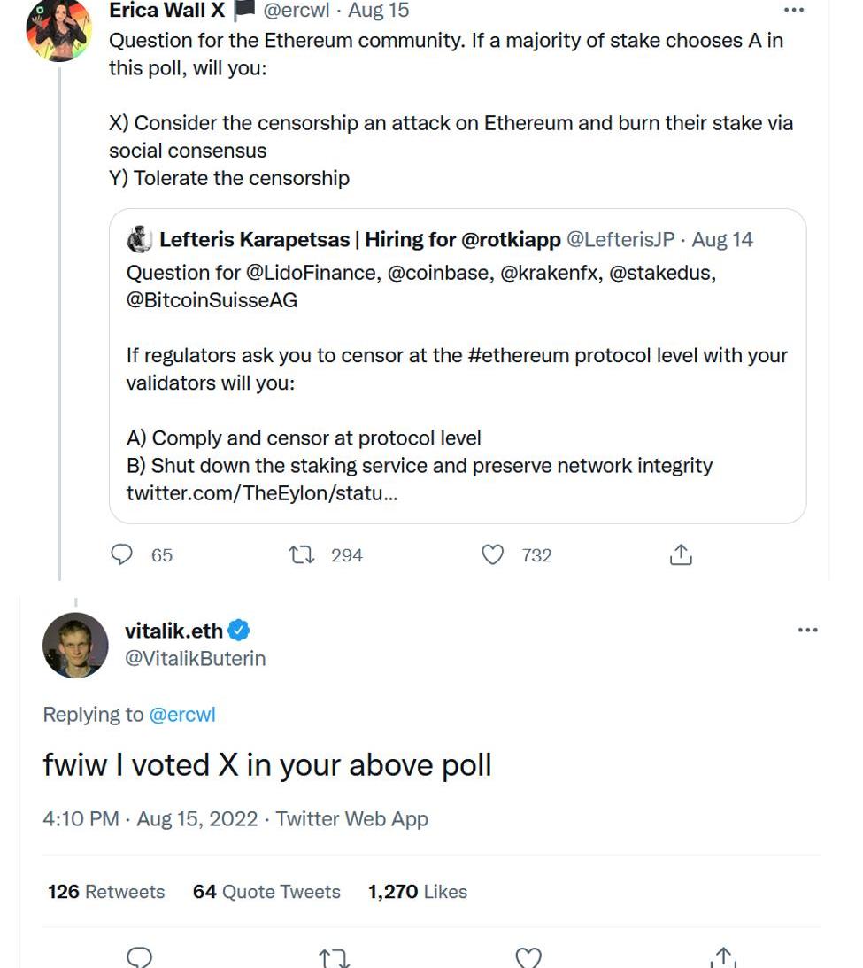This screenshot has height=968, width=863.
Task: Like vitalik.eth's tweet
Action: pos(528,957)
